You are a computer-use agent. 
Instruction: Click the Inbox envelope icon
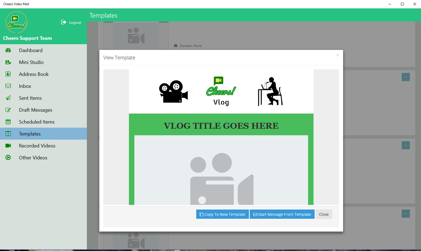8,86
